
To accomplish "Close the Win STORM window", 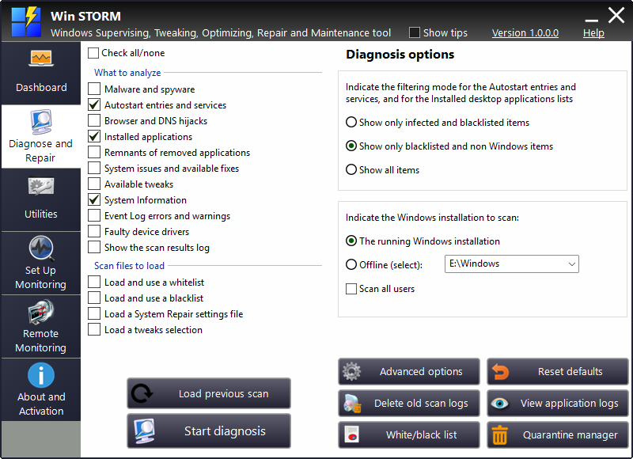I will coord(616,15).
